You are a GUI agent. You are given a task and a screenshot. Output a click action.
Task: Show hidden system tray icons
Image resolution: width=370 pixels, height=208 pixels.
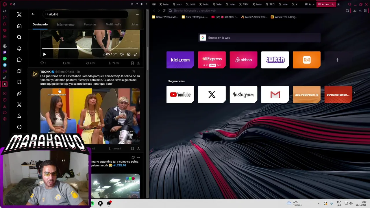(x=319, y=203)
